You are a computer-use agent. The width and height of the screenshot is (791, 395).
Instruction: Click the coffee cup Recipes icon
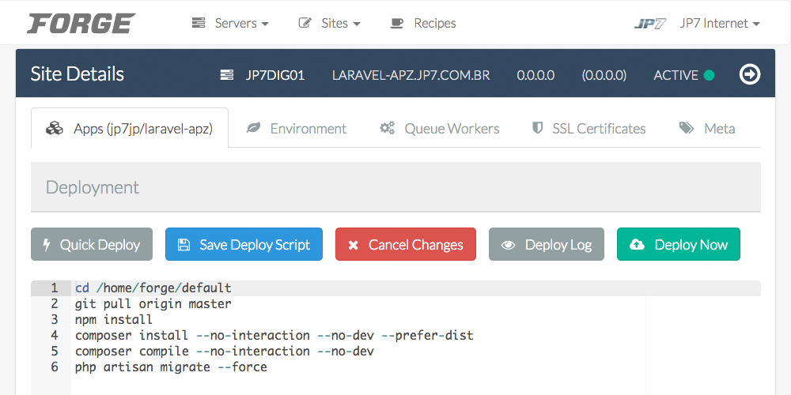pos(397,23)
